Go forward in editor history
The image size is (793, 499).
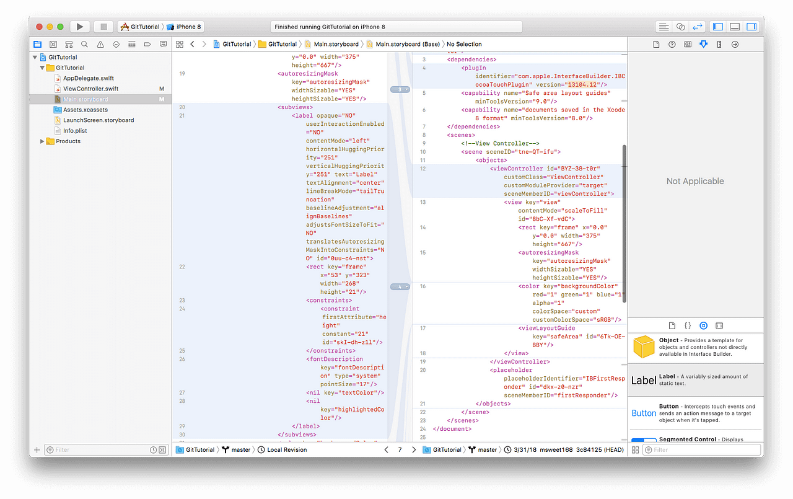click(204, 44)
